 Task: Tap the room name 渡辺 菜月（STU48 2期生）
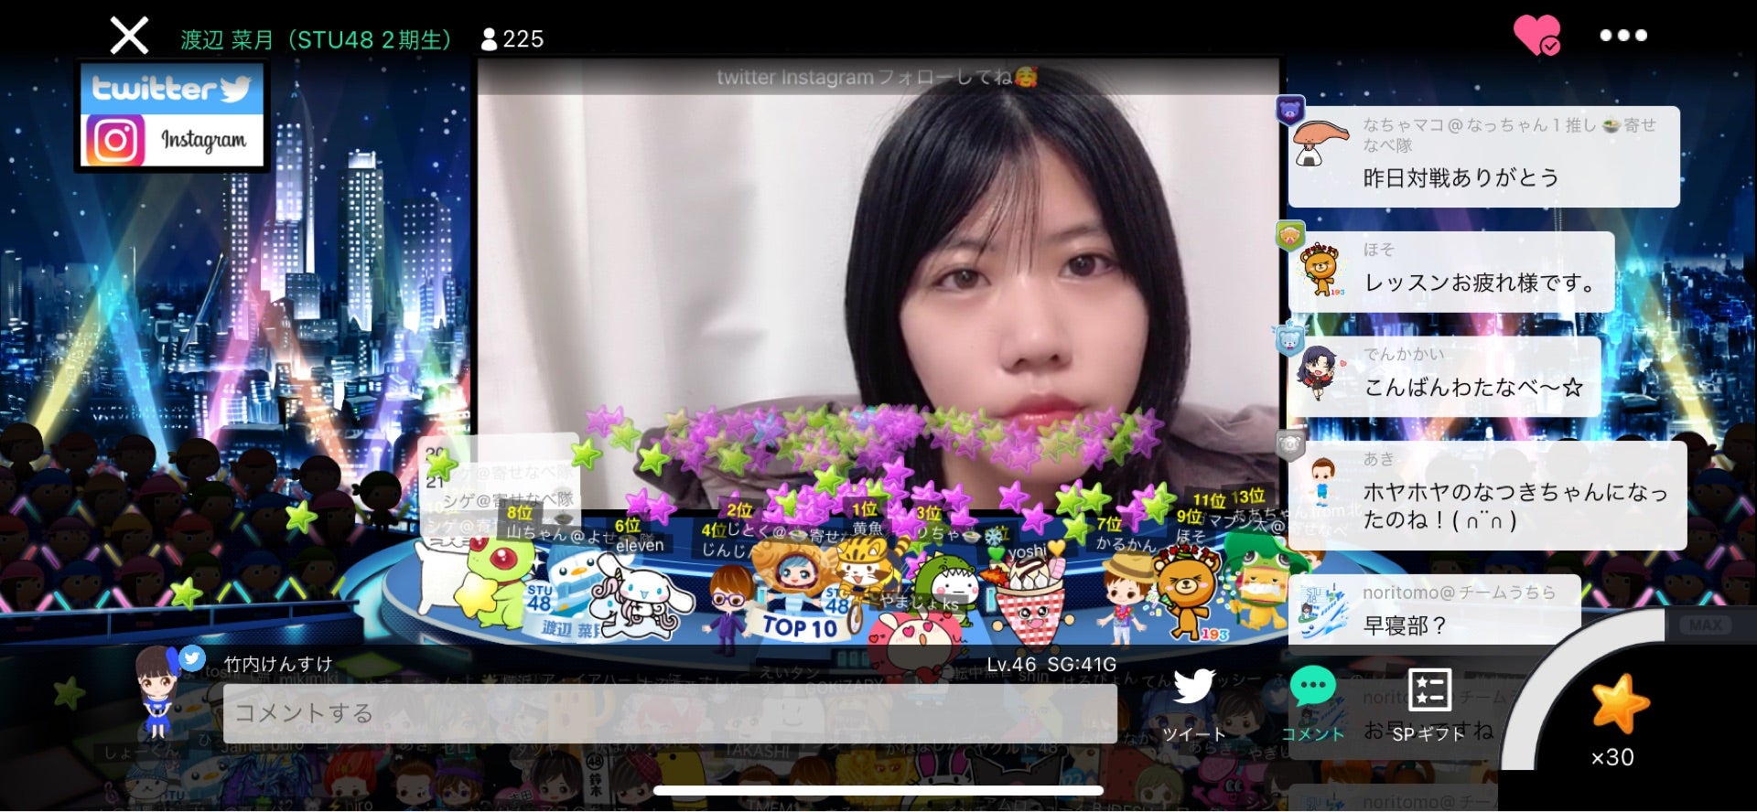(x=317, y=39)
